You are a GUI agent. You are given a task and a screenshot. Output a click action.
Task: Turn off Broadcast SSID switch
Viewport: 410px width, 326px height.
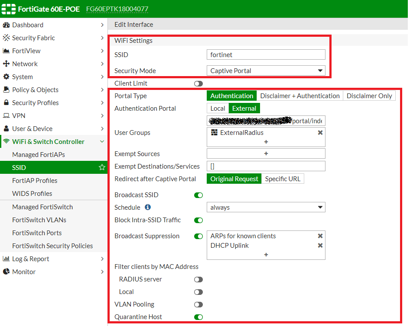[198, 195]
